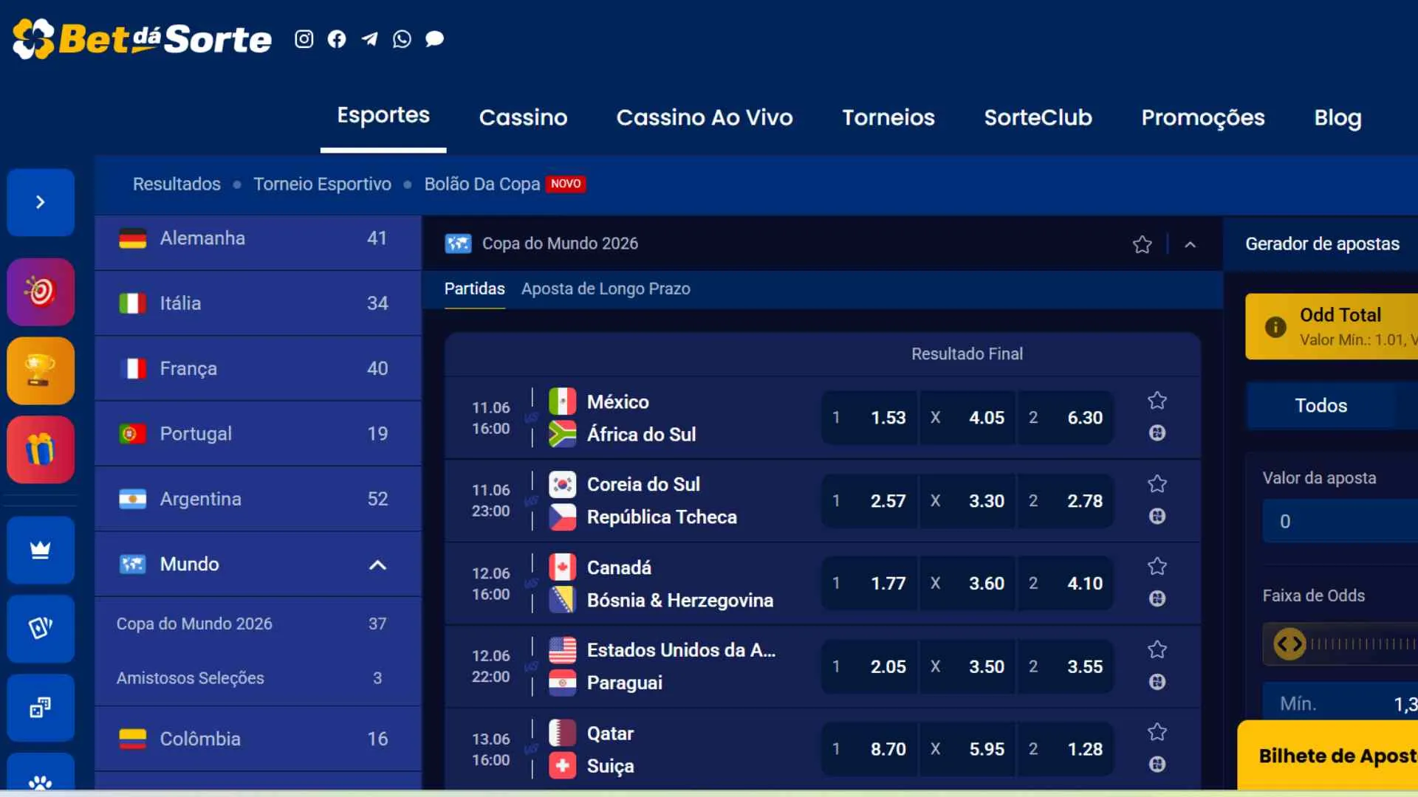Adjust the Faixa de Odds slider handle
Image resolution: width=1418 pixels, height=797 pixels.
pyautogui.click(x=1289, y=644)
